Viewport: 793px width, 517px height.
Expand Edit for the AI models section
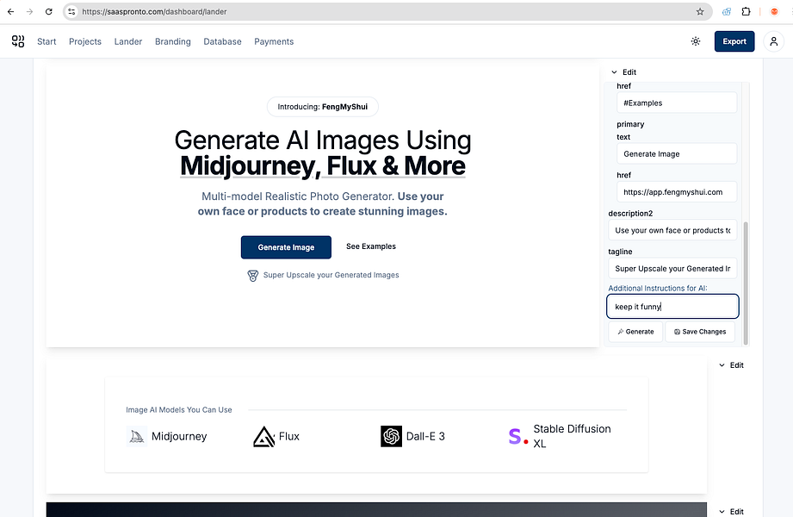[731, 365]
